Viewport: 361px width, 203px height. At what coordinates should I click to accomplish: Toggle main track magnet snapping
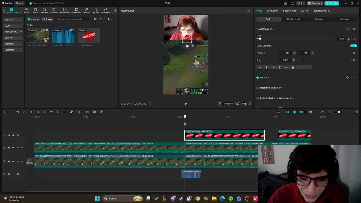click(x=288, y=112)
